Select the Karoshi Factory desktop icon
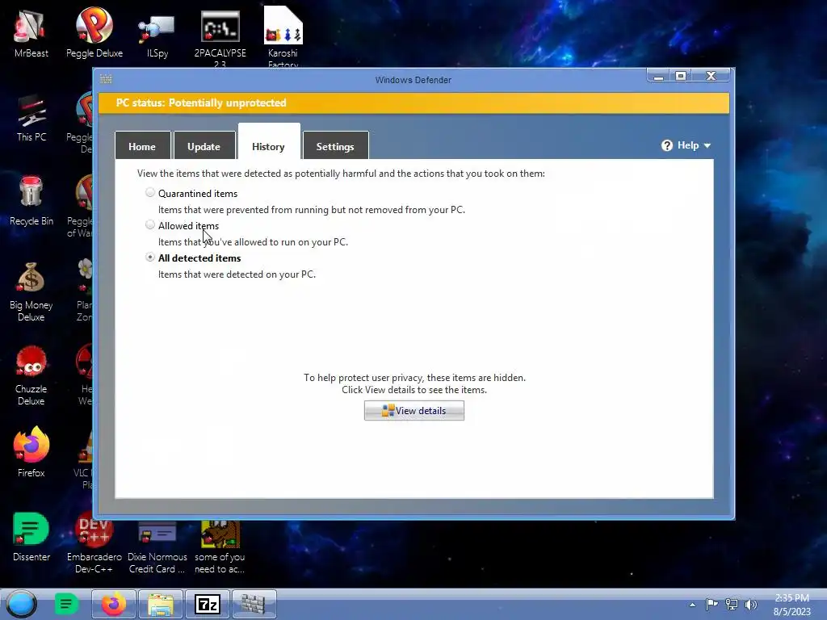Screen dimensions: 827x620 [283, 37]
